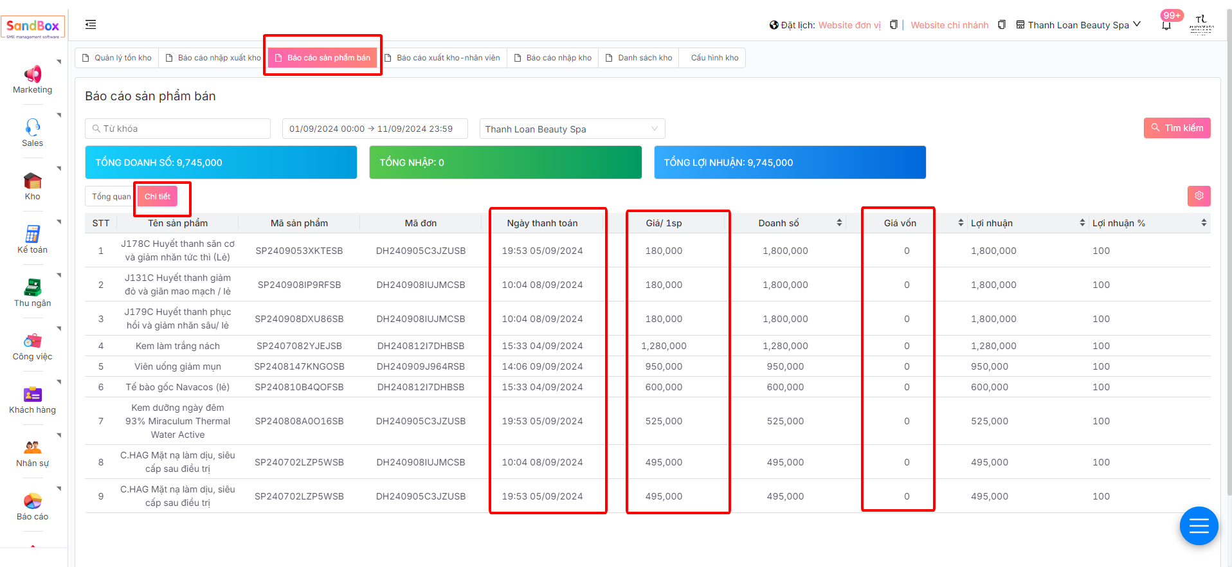This screenshot has width=1232, height=567.
Task: Open the table settings gear button
Action: coord(1199,196)
